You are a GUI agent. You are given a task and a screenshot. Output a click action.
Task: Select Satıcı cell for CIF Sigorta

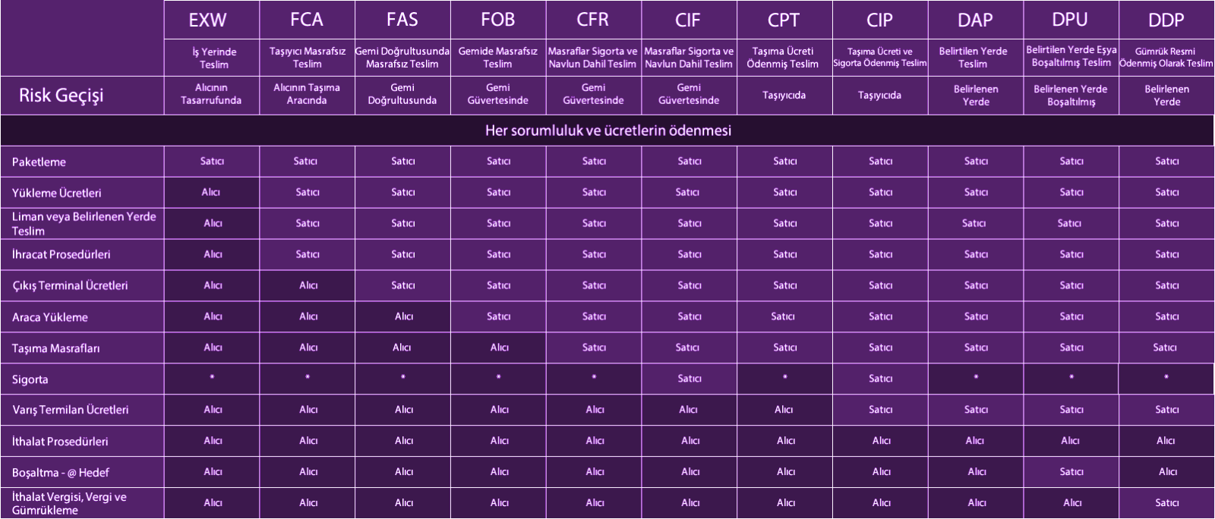689,379
